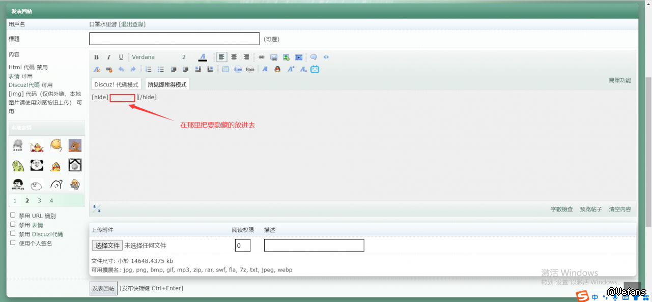Align text left in the editor
Image resolution: width=652 pixels, height=302 pixels.
pos(222,57)
